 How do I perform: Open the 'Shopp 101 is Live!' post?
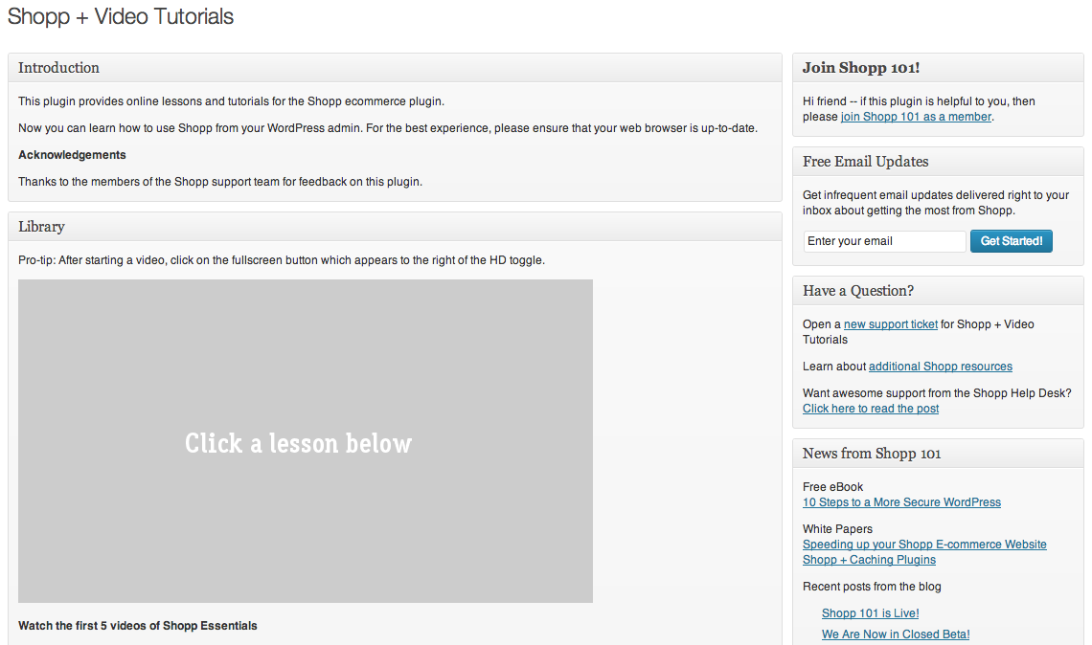870,613
